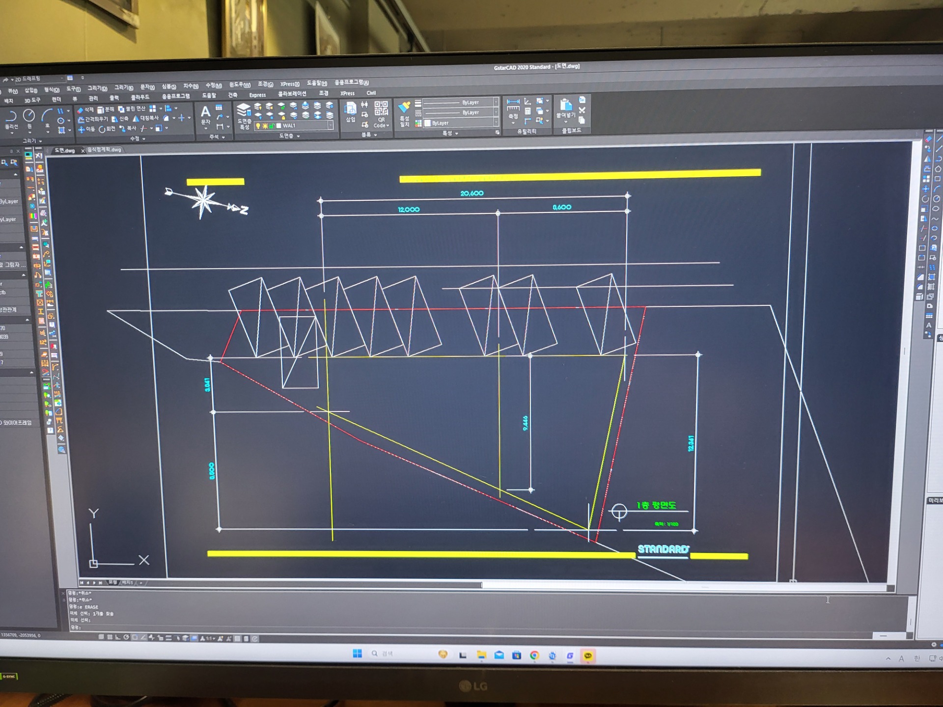This screenshot has width=943, height=707.
Task: Toggle ortho mode in status bar
Action: [x=118, y=637]
